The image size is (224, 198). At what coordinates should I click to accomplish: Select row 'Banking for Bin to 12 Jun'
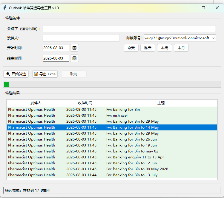coord(112,163)
